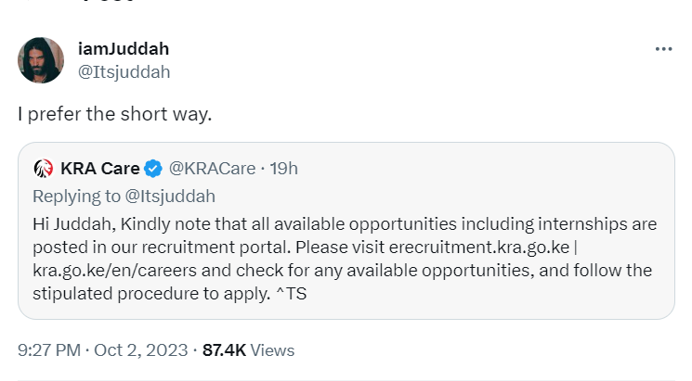The height and width of the screenshot is (381, 692).
Task: Open the KRA Care account name
Action: point(99,169)
